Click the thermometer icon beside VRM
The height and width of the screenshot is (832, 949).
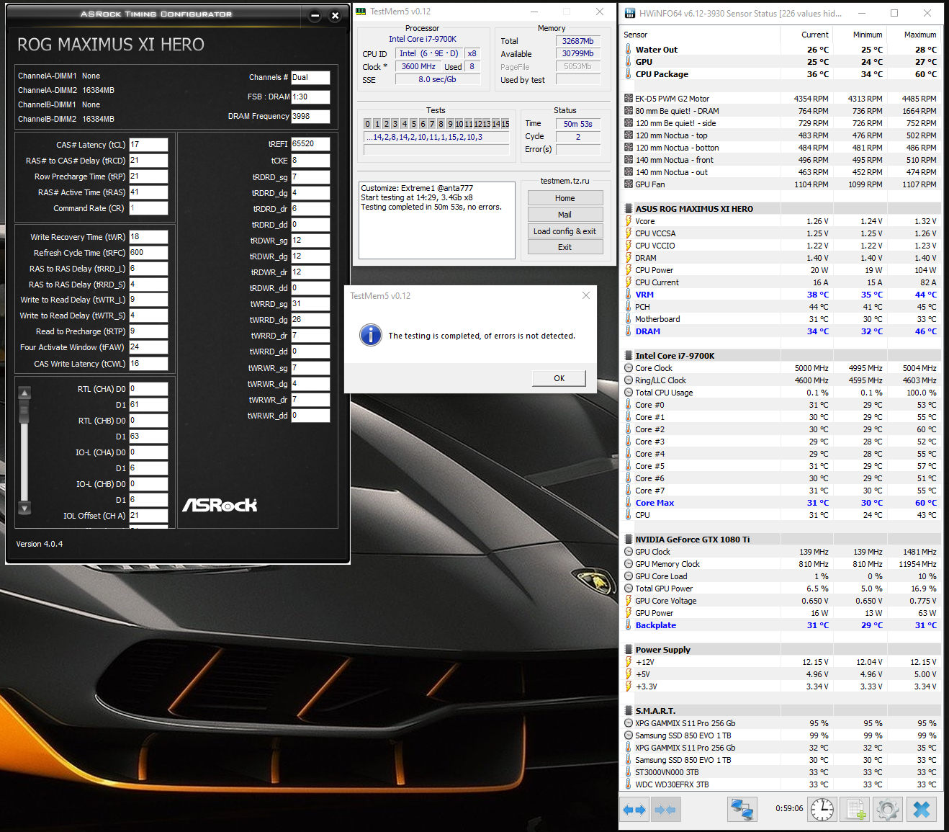(629, 295)
